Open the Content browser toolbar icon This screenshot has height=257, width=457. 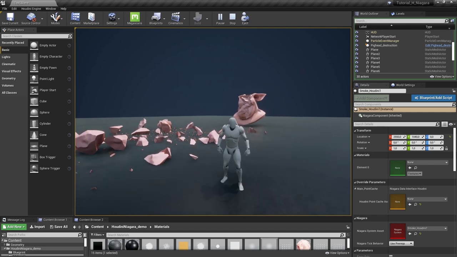(x=75, y=19)
